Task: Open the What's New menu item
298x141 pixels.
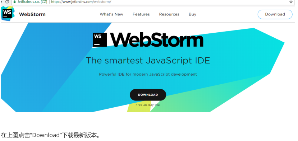Action: [x=111, y=14]
